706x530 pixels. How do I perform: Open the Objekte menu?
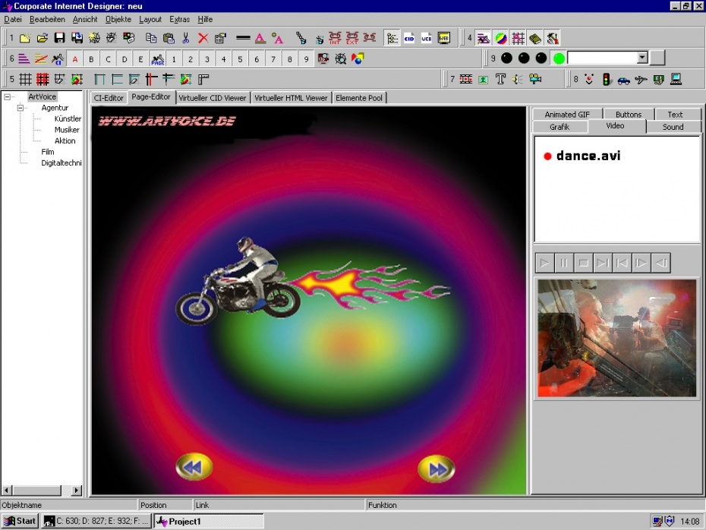click(x=118, y=20)
